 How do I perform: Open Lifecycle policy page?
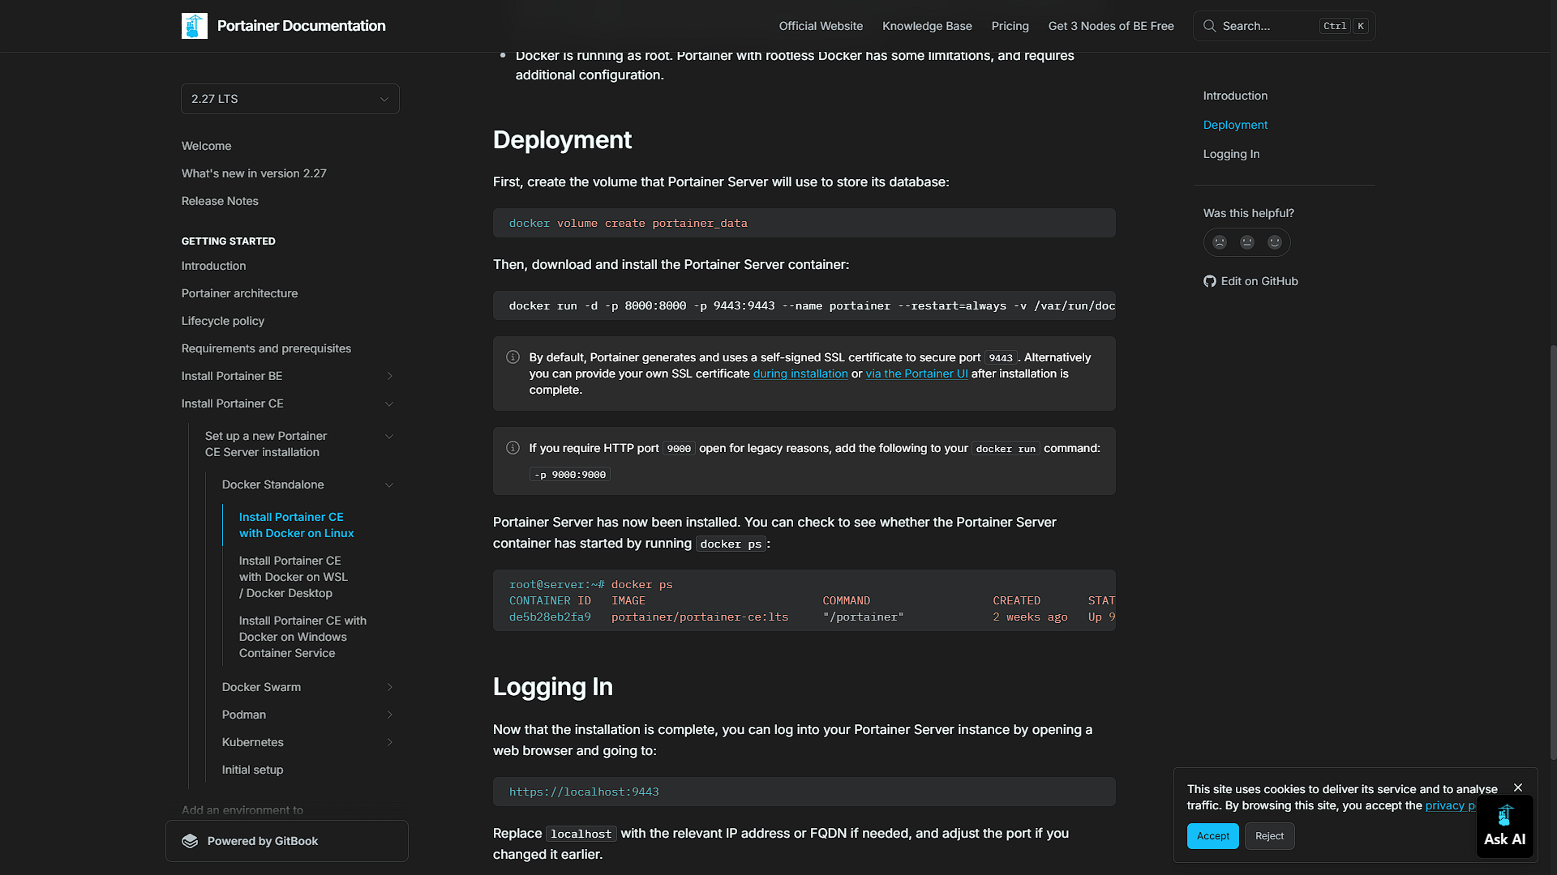(x=223, y=321)
